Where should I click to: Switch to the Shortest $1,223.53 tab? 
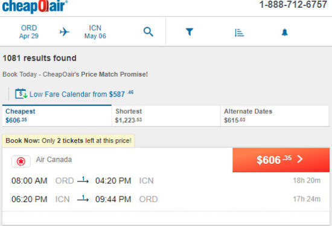click(x=166, y=116)
